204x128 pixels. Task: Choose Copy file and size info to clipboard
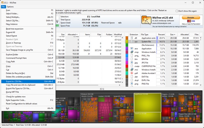click(28, 85)
